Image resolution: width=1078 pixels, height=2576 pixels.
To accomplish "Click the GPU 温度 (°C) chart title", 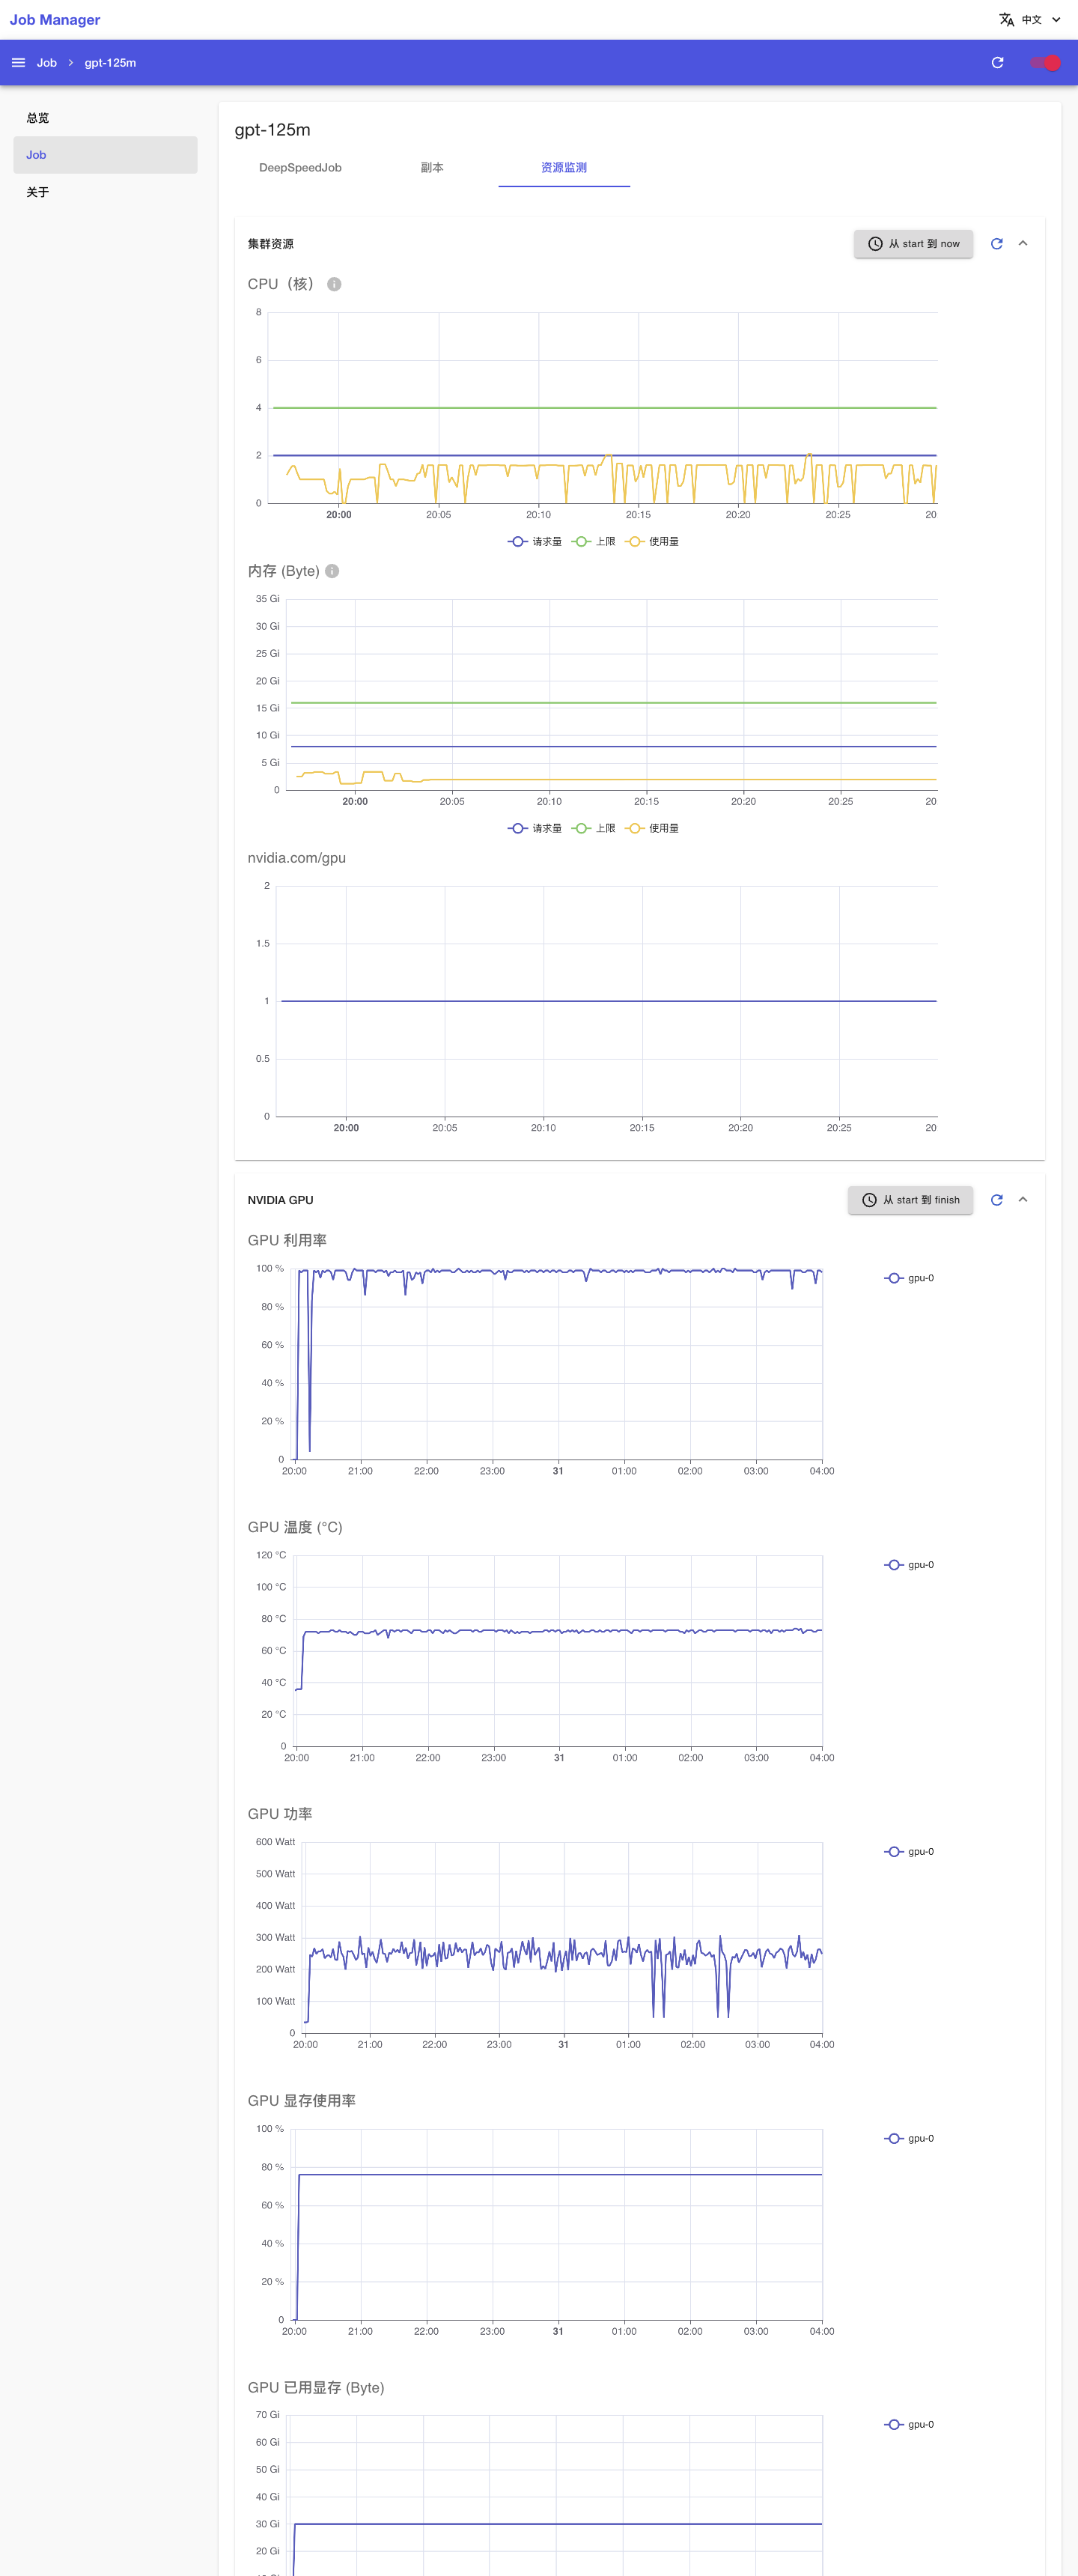I will coord(295,1527).
